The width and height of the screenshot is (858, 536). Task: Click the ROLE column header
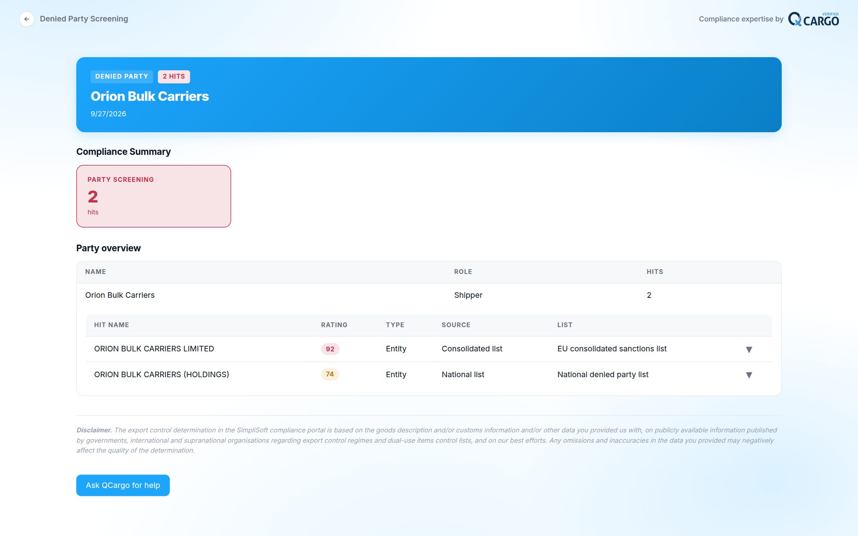463,272
